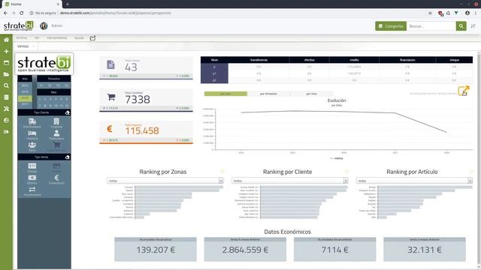Reload the browser page

click(22, 13)
